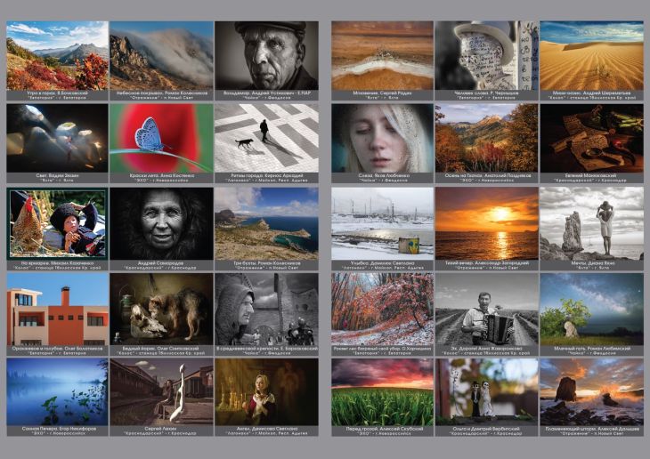Select the old man in cap portrait
Viewport: 650px width, 459px height.
265,54
